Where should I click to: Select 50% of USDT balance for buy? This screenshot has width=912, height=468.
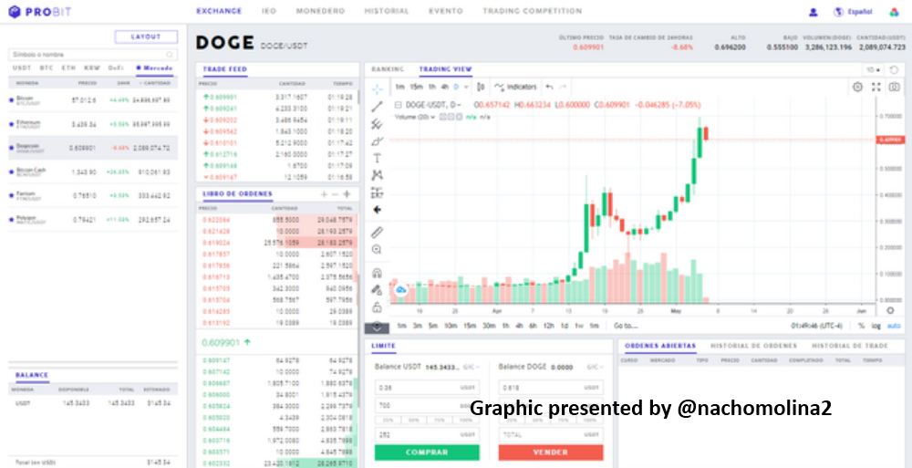[x=413, y=420]
